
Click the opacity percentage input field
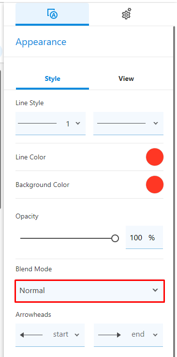(144, 237)
